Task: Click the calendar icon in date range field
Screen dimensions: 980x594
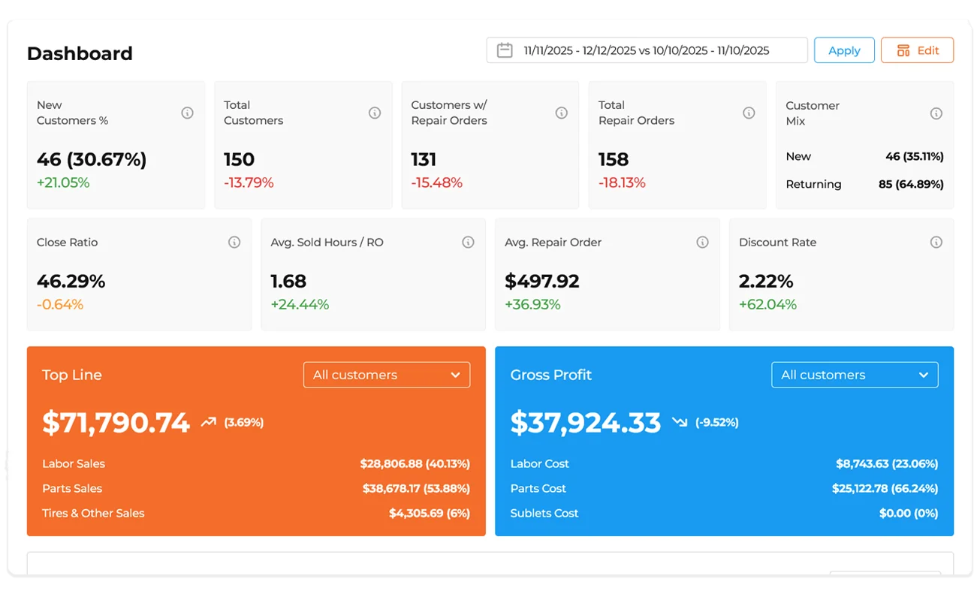Action: pyautogui.click(x=505, y=50)
